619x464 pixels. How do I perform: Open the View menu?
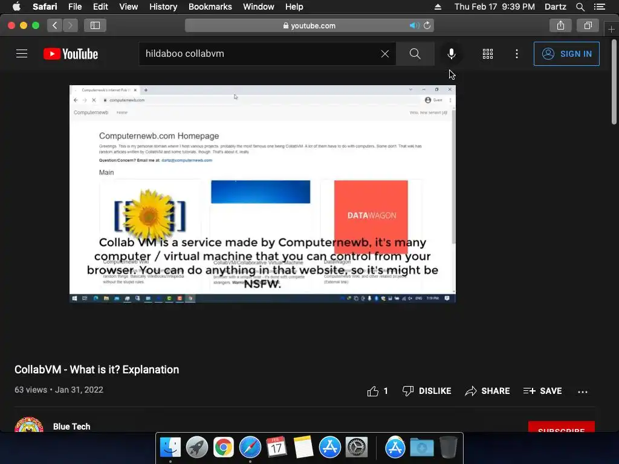point(128,7)
